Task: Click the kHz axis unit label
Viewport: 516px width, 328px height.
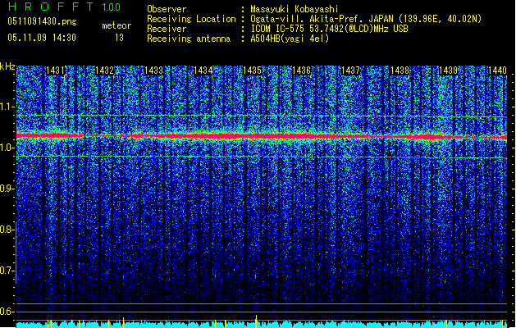Action: pos(7,66)
